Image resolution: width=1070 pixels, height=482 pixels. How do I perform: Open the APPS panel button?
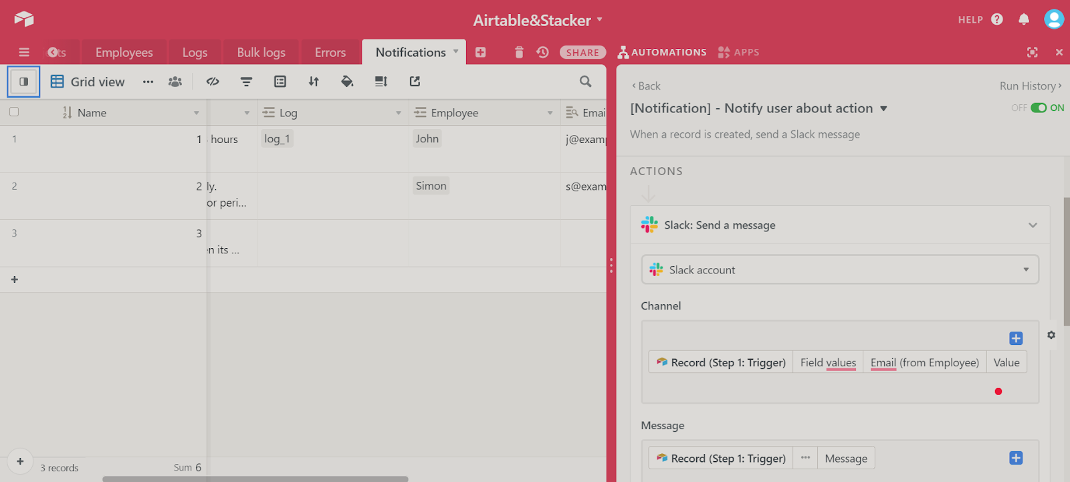(x=738, y=52)
